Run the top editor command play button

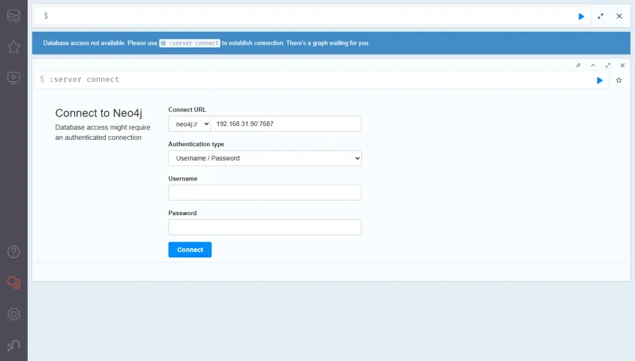(581, 16)
